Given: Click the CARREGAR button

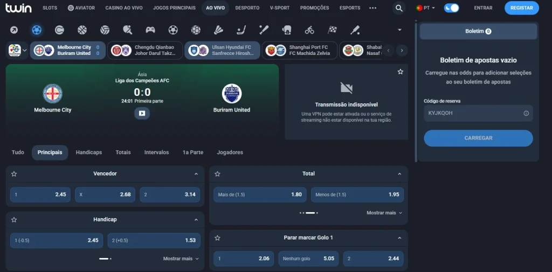Looking at the screenshot, I should coord(479,138).
